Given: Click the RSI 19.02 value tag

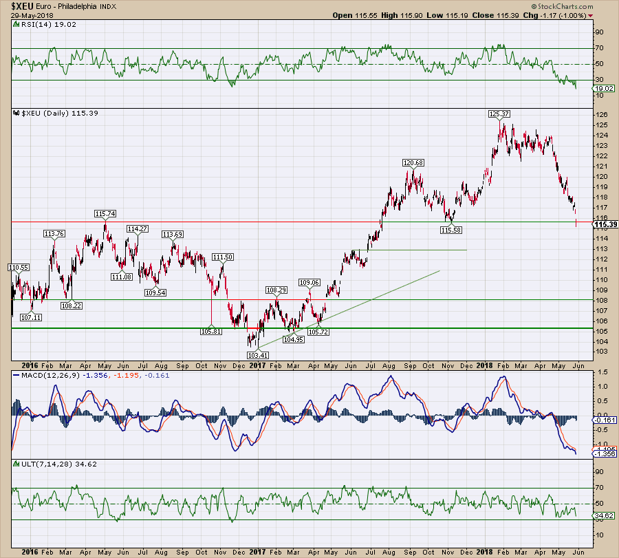Looking at the screenshot, I should click(605, 89).
